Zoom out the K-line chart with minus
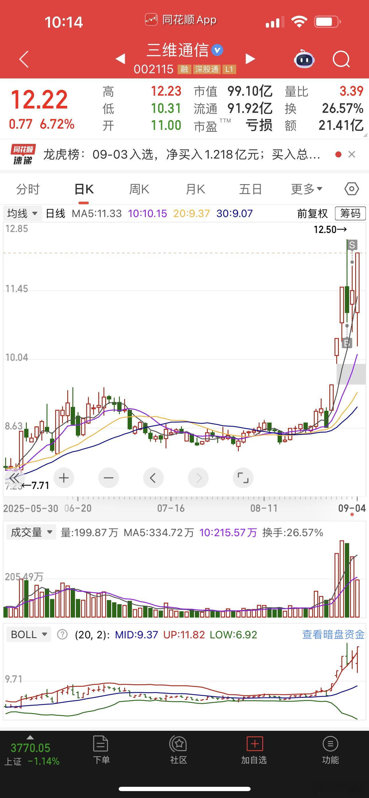369x798 pixels. coord(108,478)
